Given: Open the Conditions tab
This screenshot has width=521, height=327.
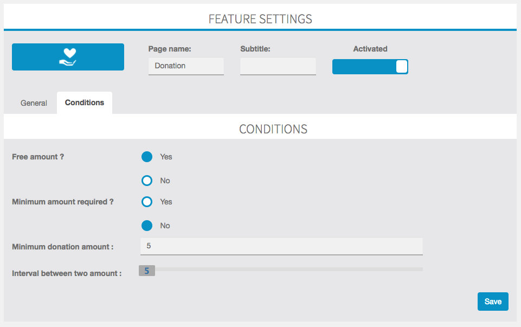Looking at the screenshot, I should 85,102.
